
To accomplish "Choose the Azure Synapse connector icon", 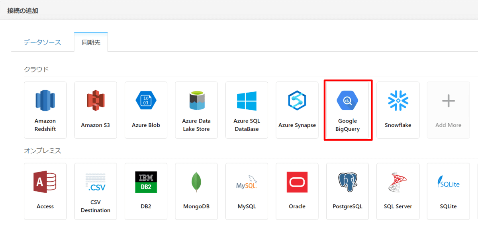I will tap(297, 101).
